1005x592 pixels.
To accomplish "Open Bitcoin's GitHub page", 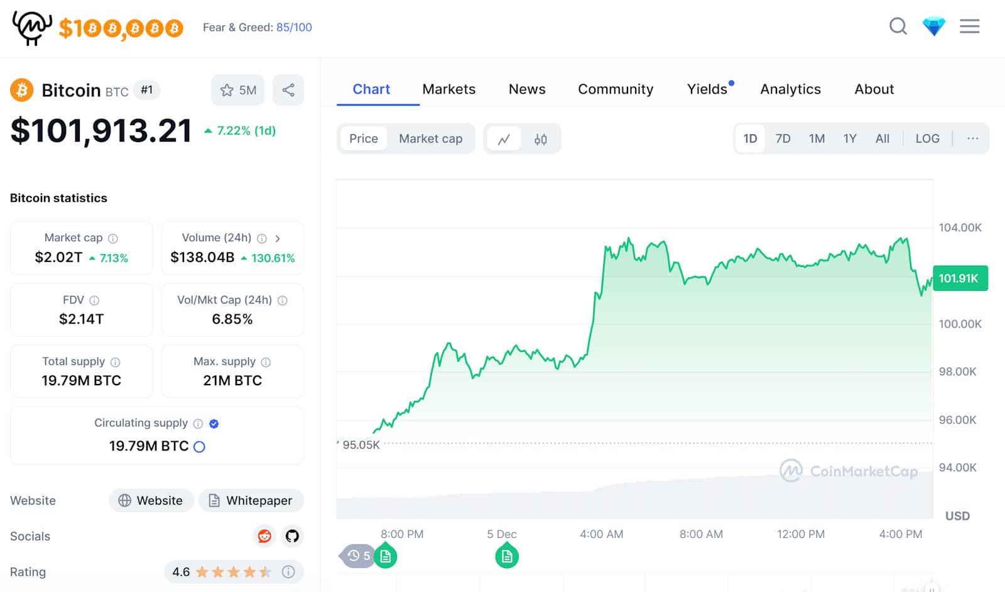I will pyautogui.click(x=291, y=536).
